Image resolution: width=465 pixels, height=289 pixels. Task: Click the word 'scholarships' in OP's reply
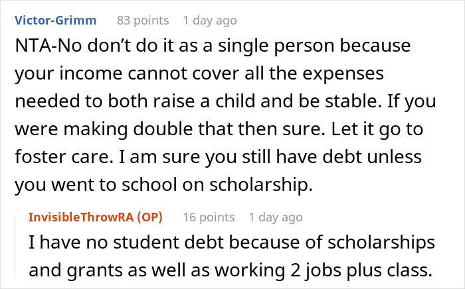coord(381,242)
